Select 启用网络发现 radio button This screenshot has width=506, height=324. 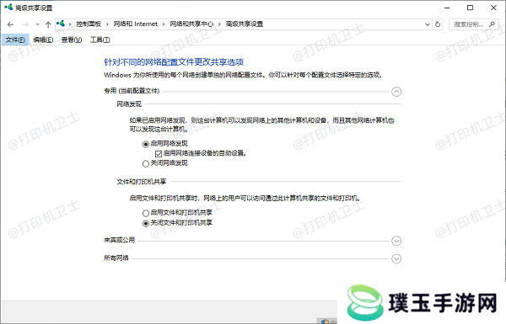click(x=146, y=144)
